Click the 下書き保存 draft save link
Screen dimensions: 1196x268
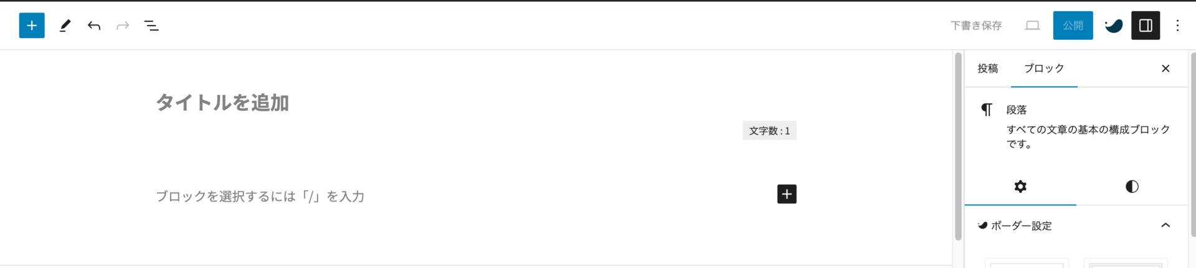point(976,25)
